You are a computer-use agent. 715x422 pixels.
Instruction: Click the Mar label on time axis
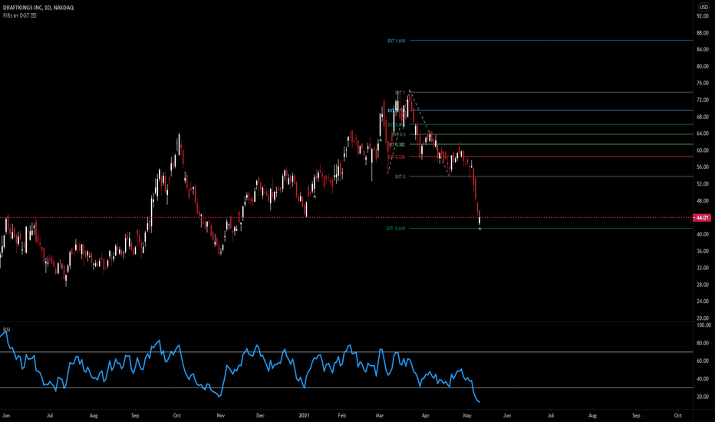pos(380,416)
